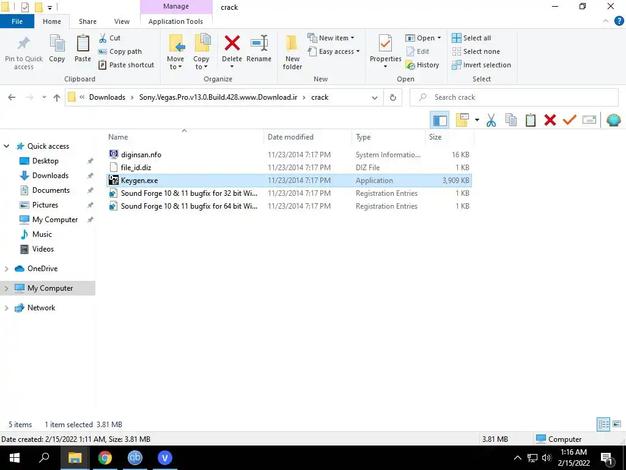Open the recent locations dropdown arrow

click(x=44, y=97)
